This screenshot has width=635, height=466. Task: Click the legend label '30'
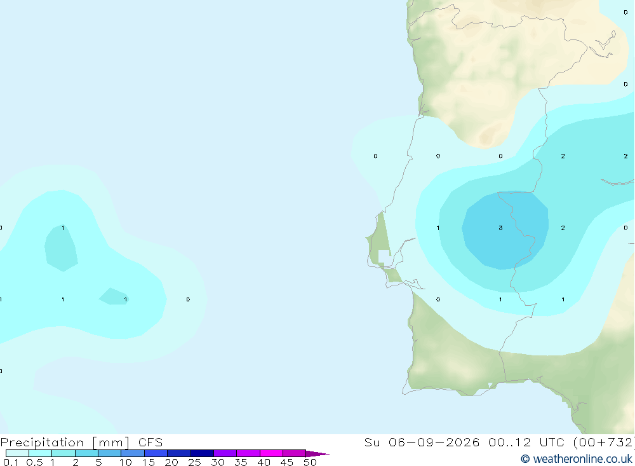click(217, 462)
